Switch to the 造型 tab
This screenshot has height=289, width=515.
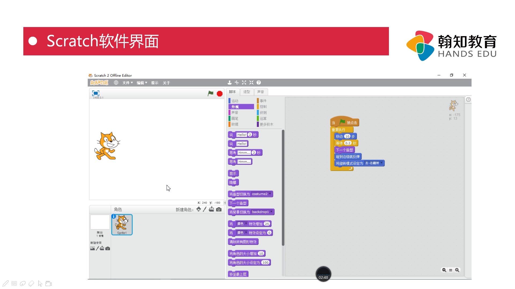(x=247, y=92)
